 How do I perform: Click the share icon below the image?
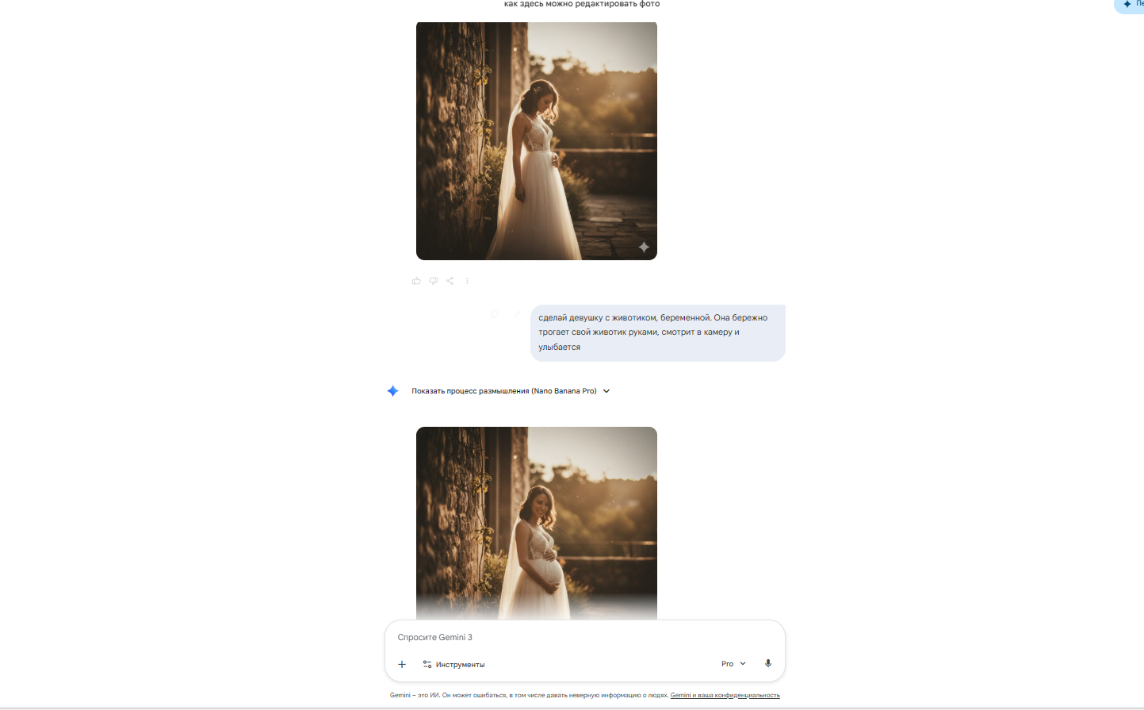(450, 281)
